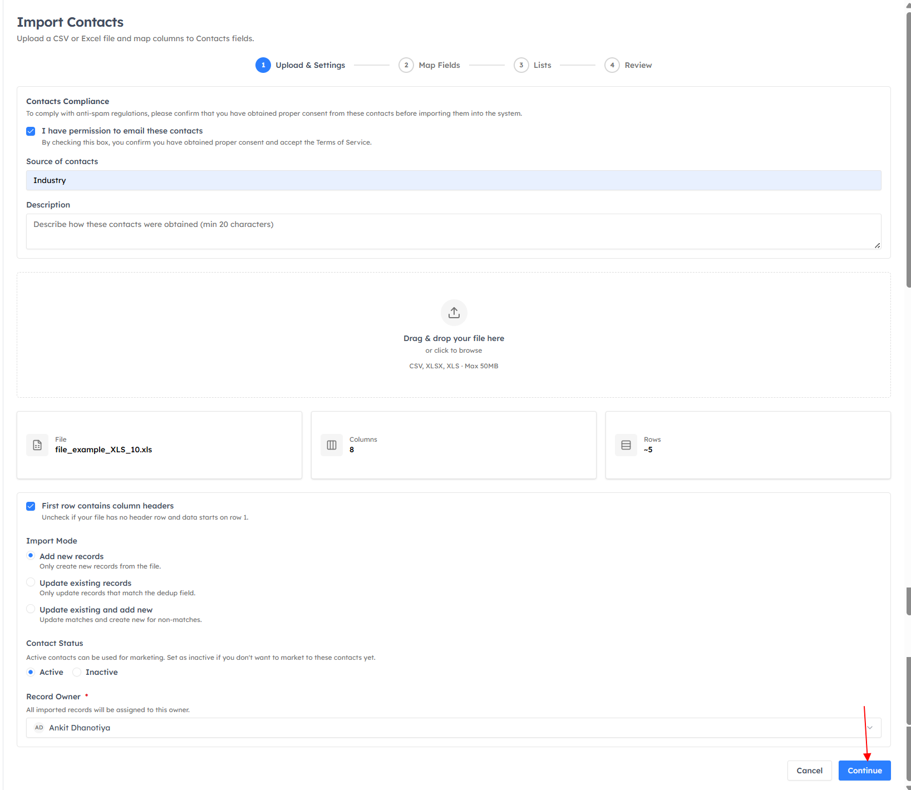911x790 pixels.
Task: Click the upload arrow icon in drop zone
Action: [454, 313]
